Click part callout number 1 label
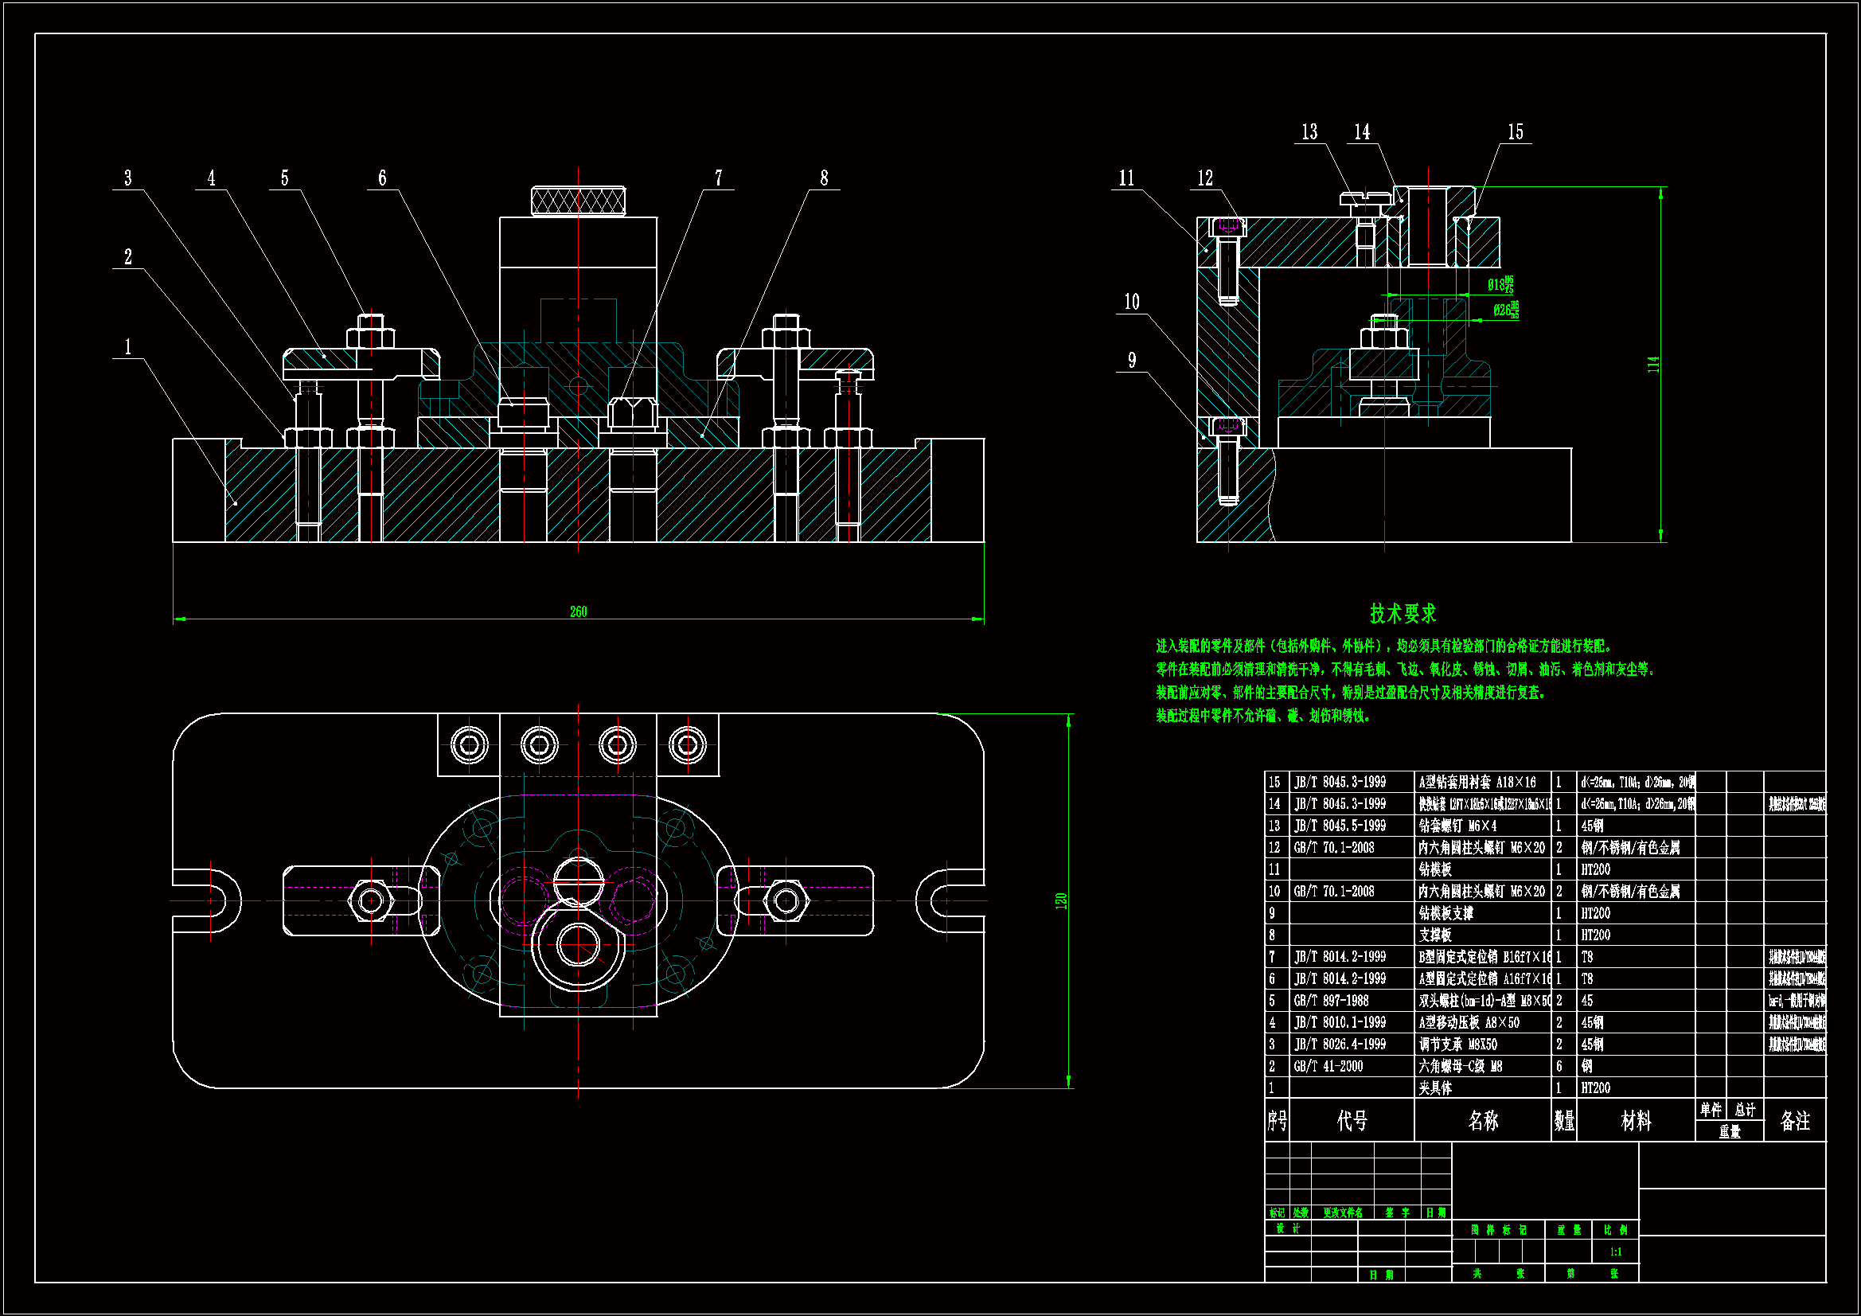Viewport: 1861px width, 1316px height. (127, 347)
